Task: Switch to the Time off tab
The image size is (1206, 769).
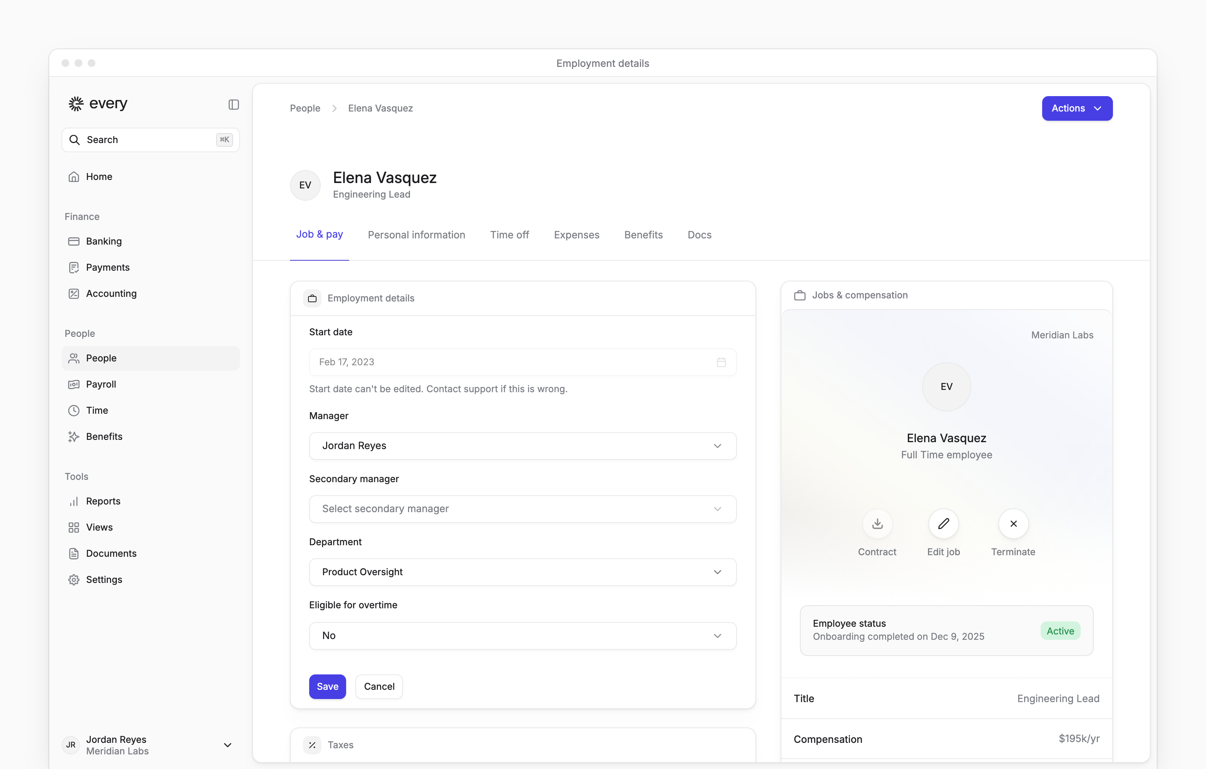Action: [x=509, y=235]
